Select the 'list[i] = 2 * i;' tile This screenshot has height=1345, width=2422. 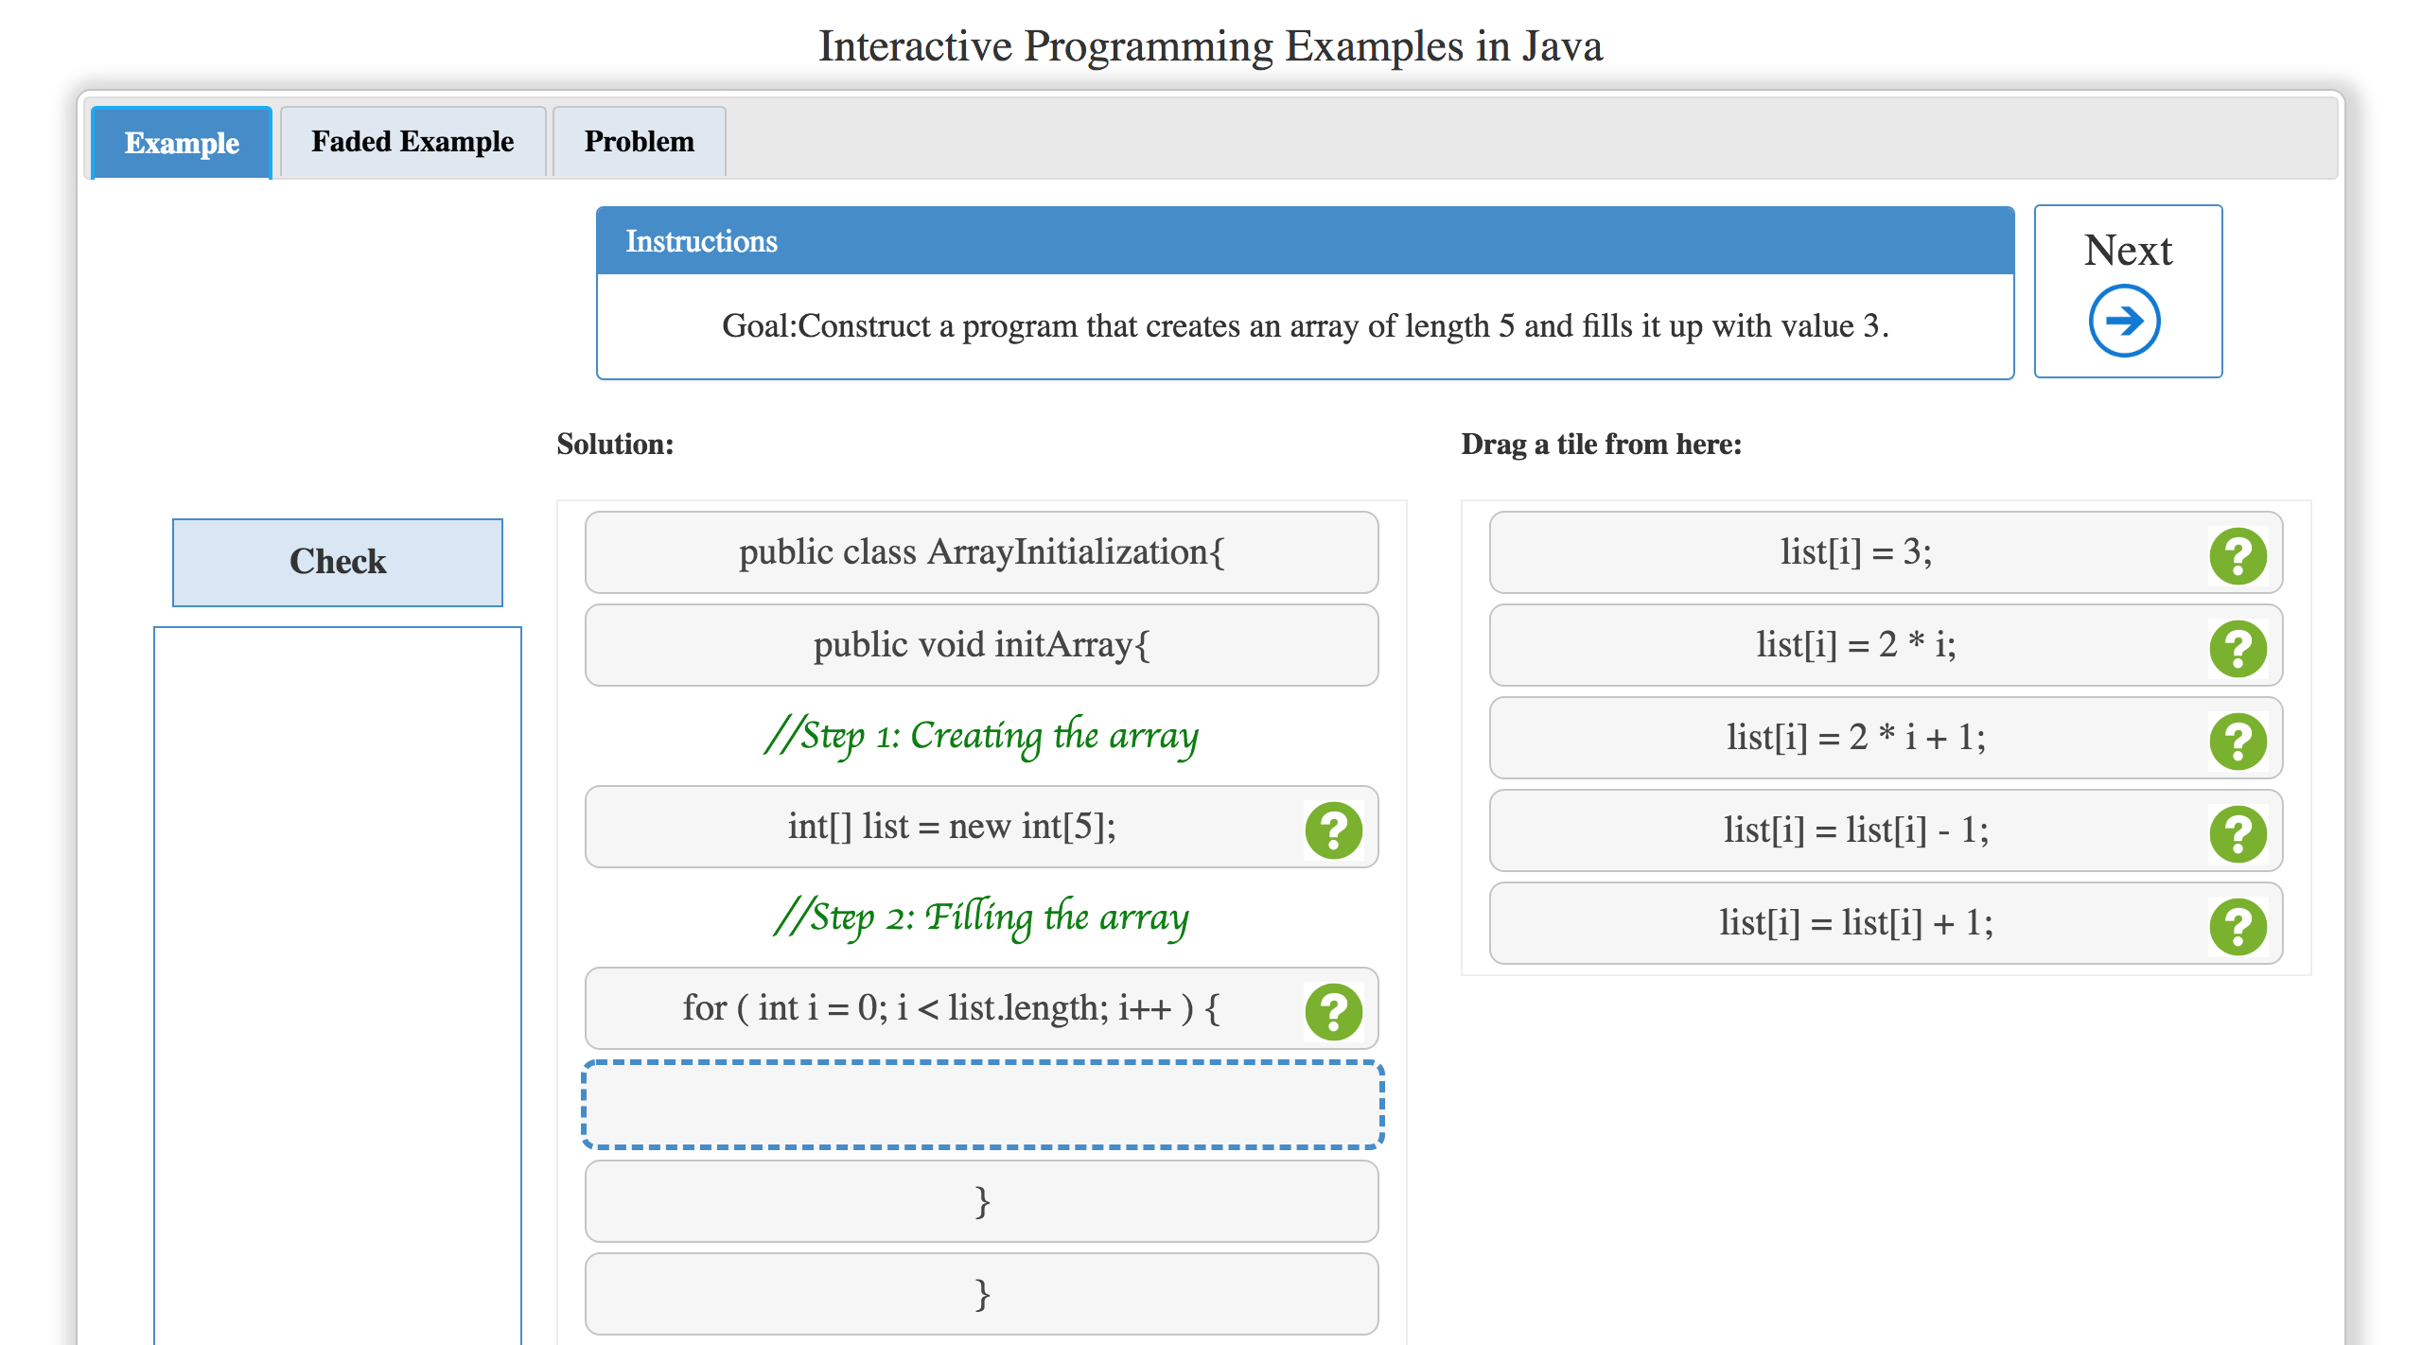click(x=1886, y=645)
